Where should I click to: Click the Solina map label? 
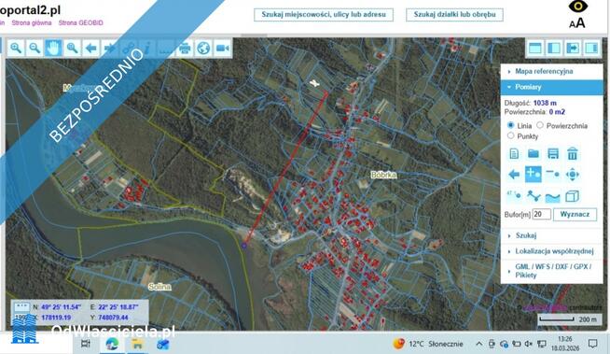click(x=159, y=287)
